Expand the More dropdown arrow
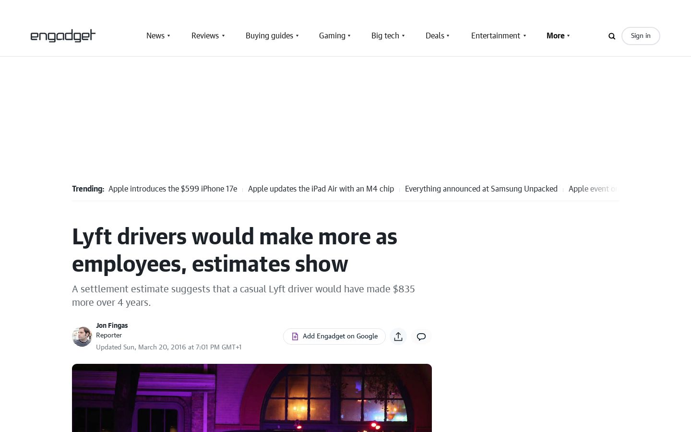The image size is (691, 432). 569,36
